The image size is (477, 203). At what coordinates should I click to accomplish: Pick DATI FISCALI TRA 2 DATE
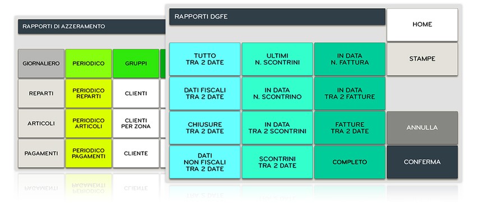pyautogui.click(x=205, y=93)
